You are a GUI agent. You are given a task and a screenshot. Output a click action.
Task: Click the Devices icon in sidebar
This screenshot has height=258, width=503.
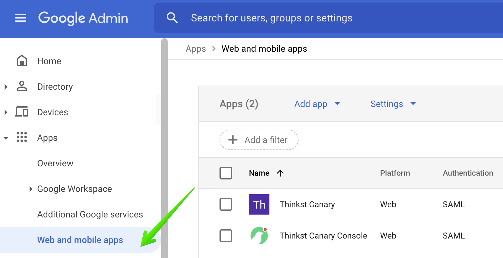coord(22,112)
